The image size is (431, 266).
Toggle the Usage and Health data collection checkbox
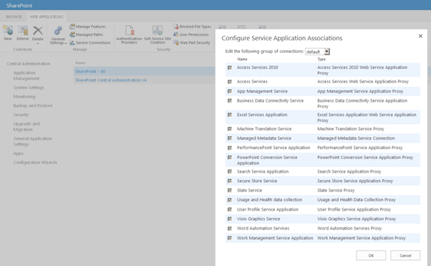coord(230,200)
